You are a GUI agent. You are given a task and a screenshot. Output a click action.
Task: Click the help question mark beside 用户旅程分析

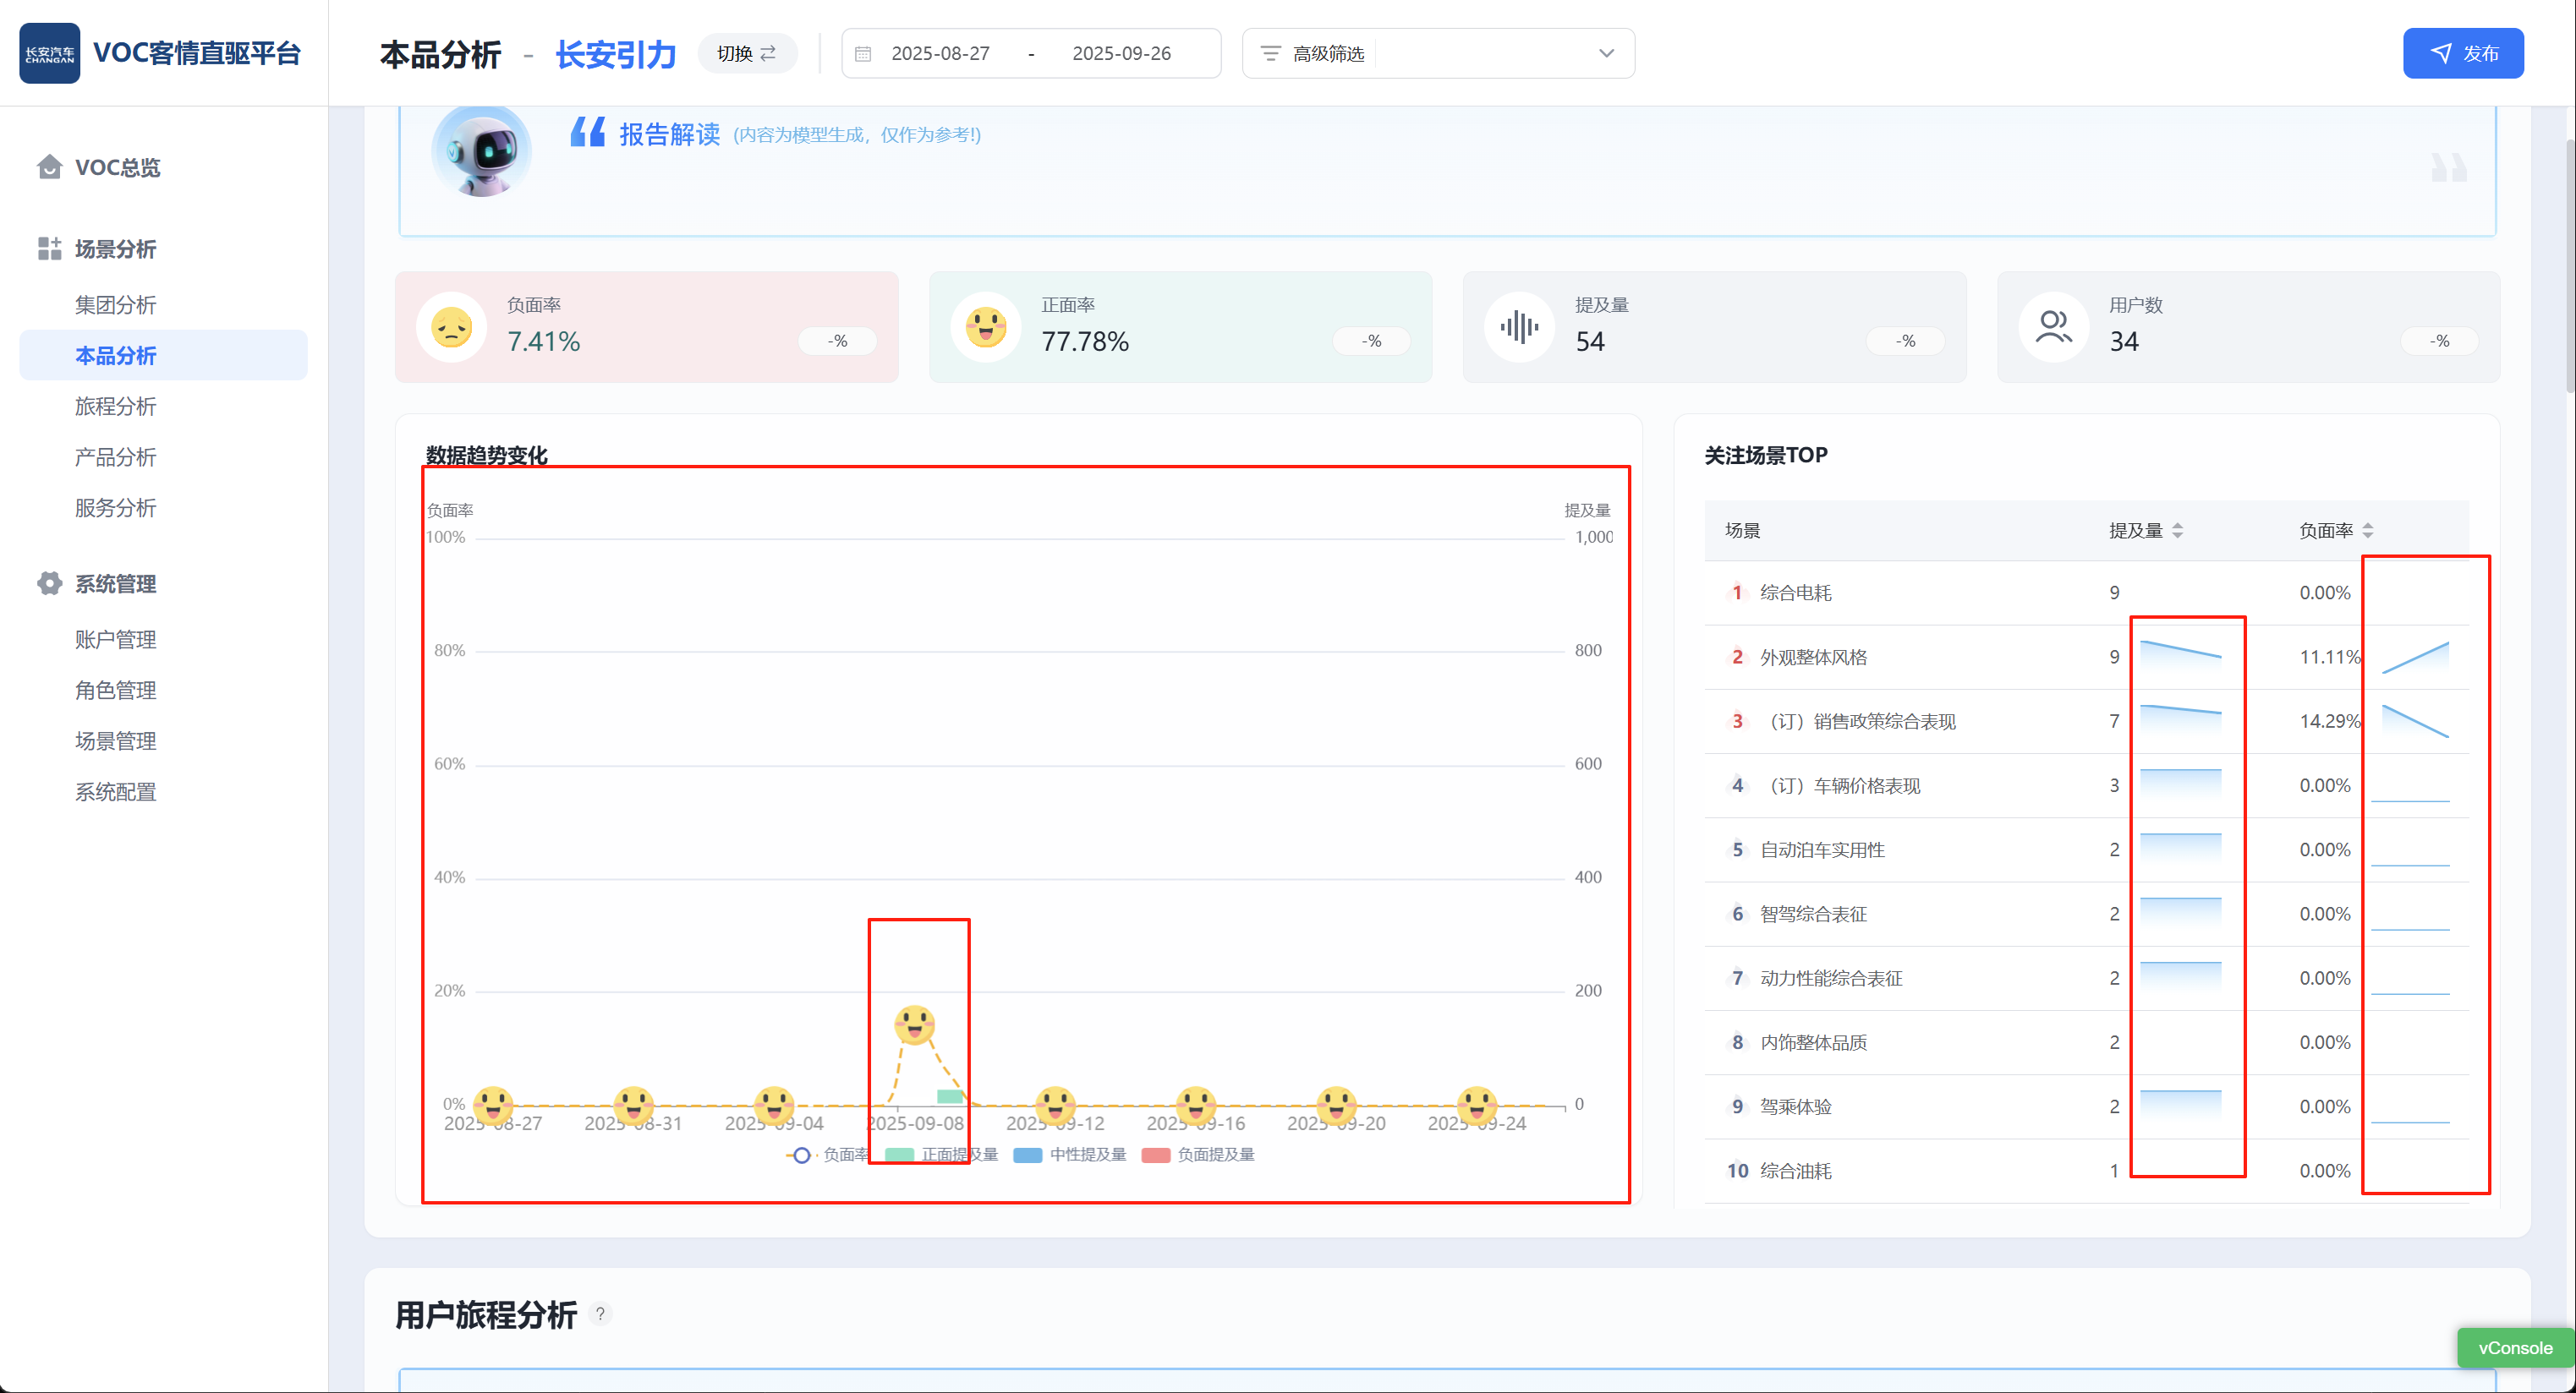[600, 1314]
